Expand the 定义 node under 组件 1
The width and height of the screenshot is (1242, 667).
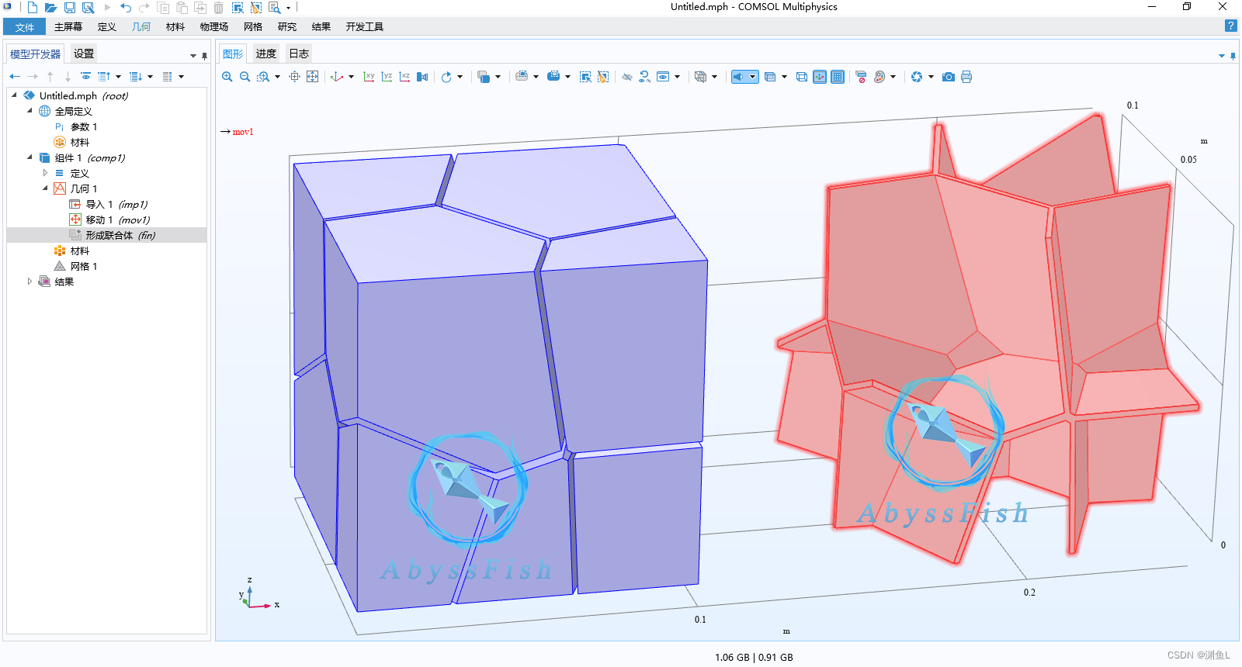tap(45, 173)
